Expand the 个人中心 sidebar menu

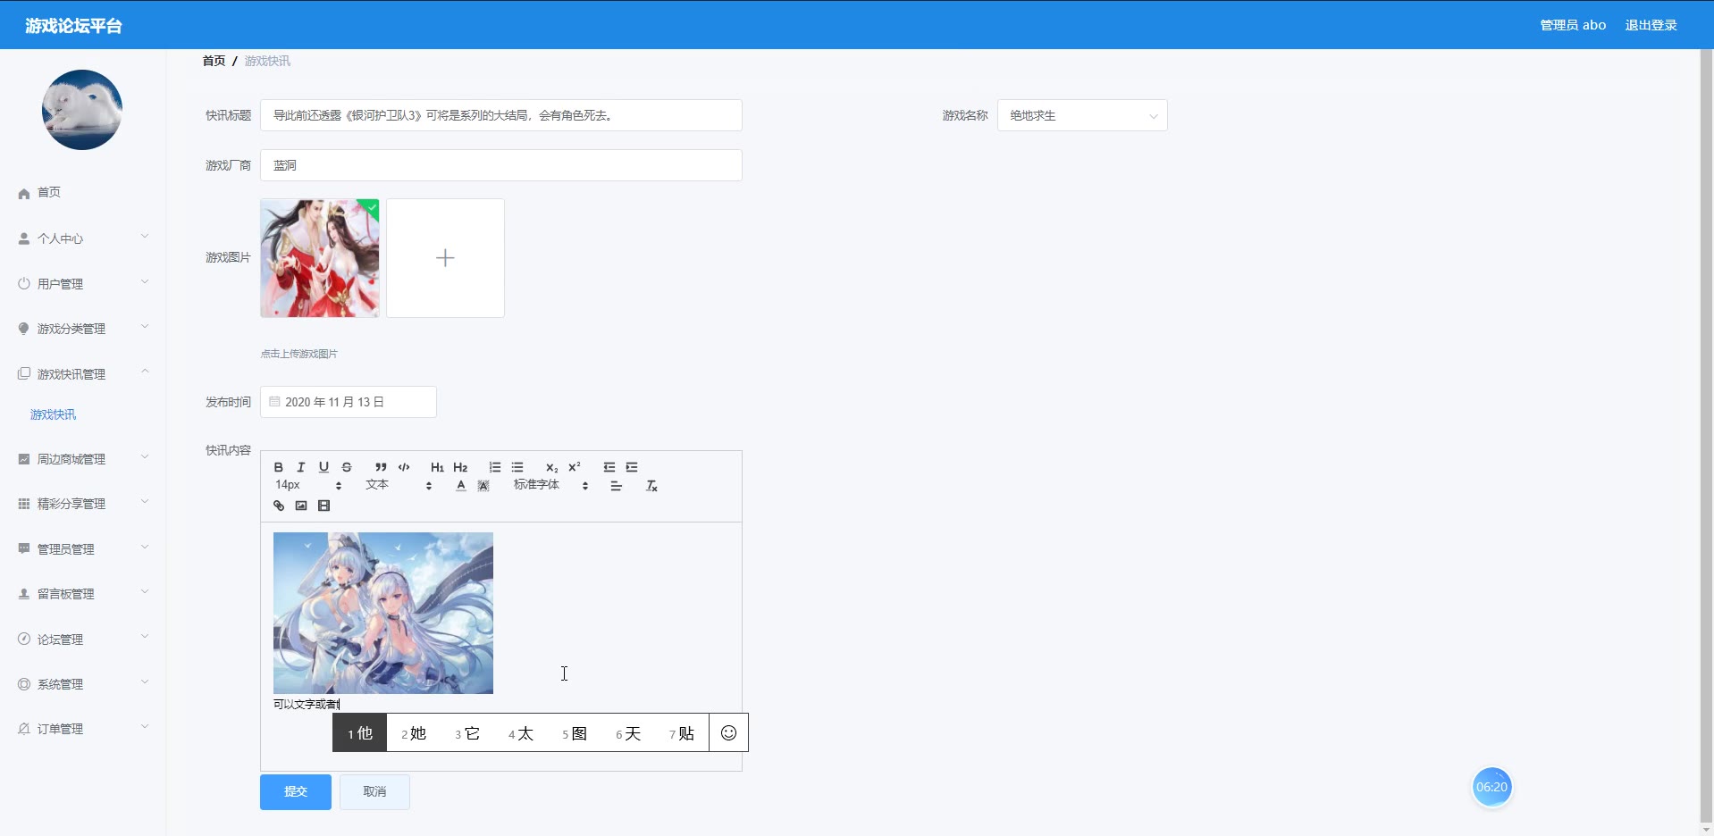82,238
